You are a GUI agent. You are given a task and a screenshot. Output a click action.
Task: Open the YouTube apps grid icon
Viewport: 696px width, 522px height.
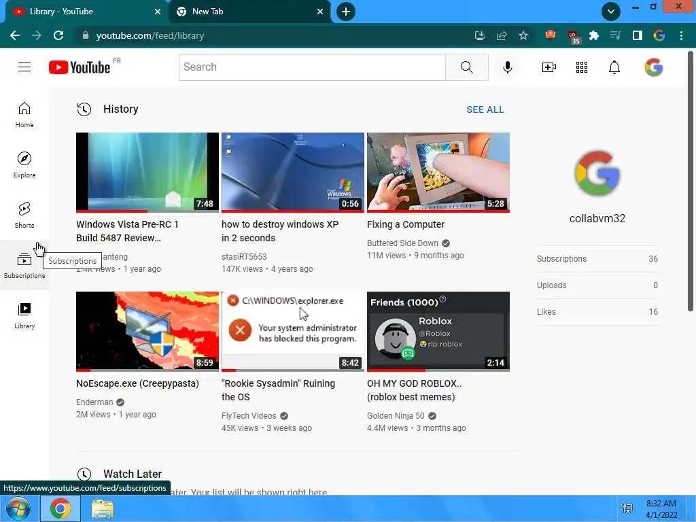point(582,67)
